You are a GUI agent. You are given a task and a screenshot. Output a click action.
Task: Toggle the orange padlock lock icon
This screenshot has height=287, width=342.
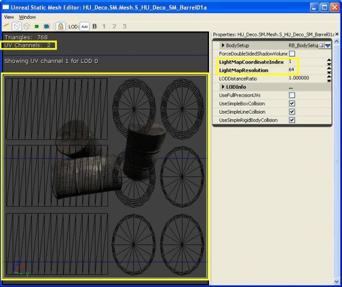point(61,26)
